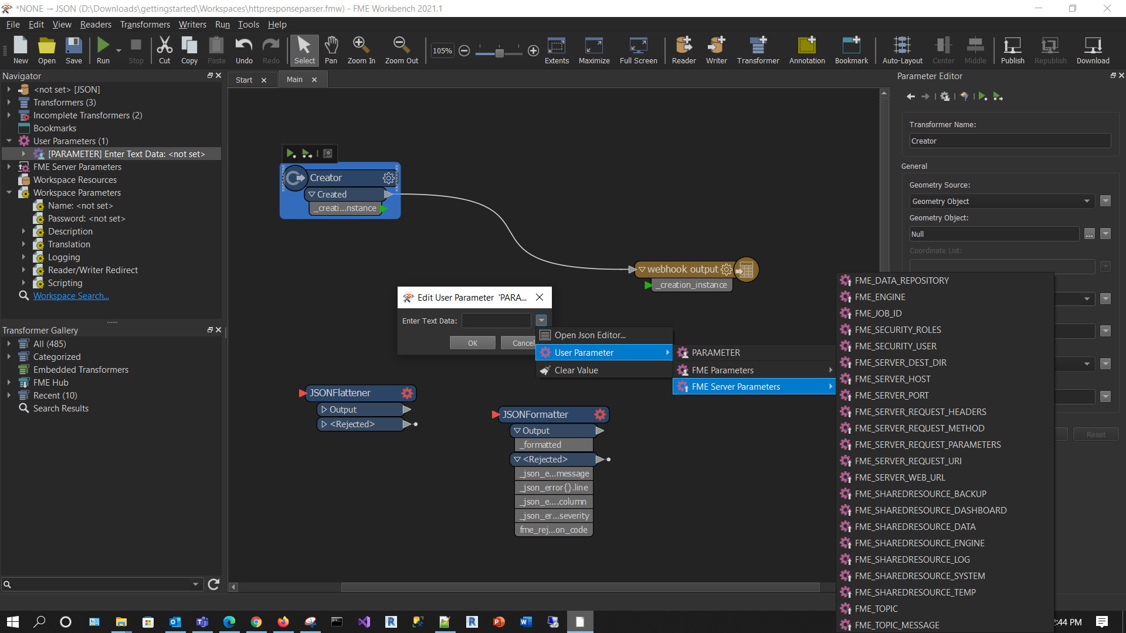
Task: Expand the JSONFlattener Output port
Action: point(324,409)
